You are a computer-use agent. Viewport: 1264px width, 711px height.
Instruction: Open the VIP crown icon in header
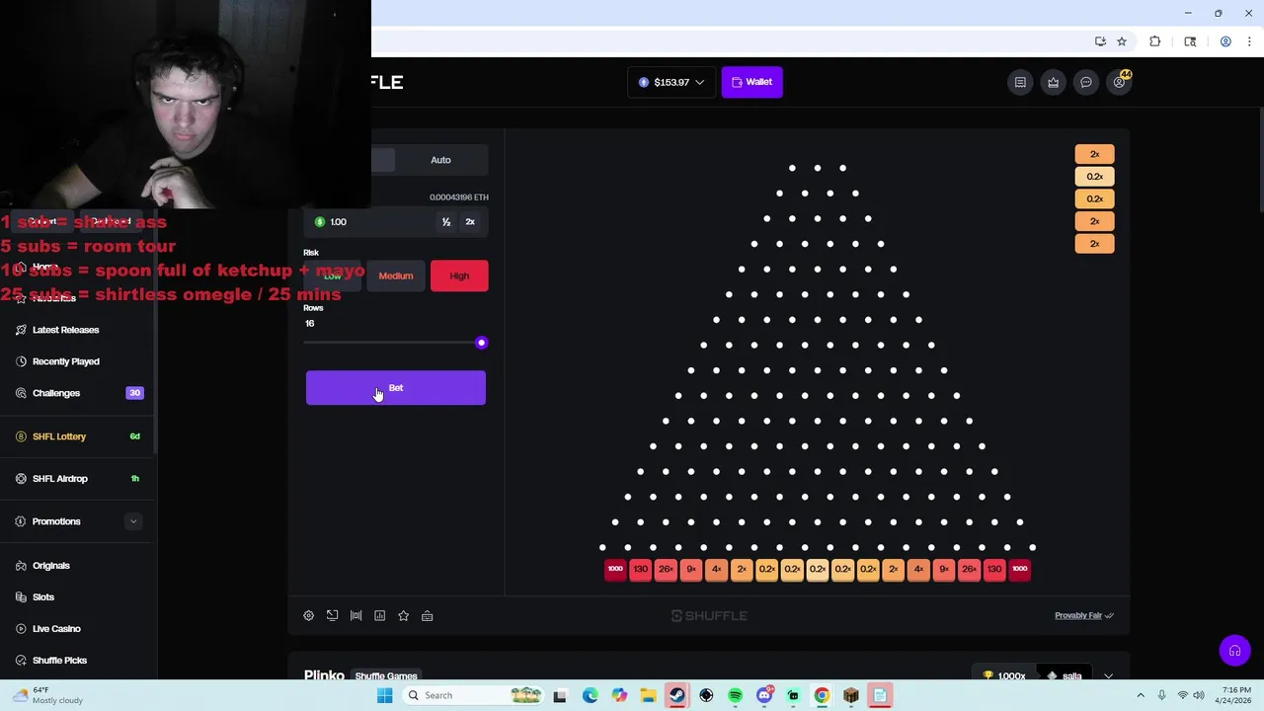1053,82
